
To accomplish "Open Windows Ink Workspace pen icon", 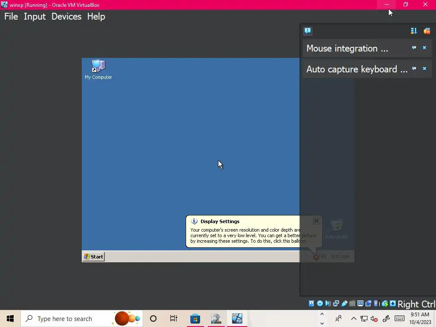I will pyautogui.click(x=386, y=318).
